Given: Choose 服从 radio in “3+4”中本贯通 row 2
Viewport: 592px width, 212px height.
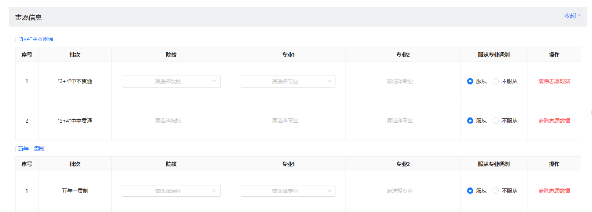Looking at the screenshot, I should (470, 121).
